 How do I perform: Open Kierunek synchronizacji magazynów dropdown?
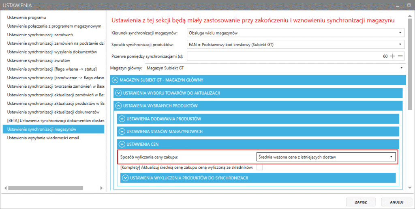[295, 33]
